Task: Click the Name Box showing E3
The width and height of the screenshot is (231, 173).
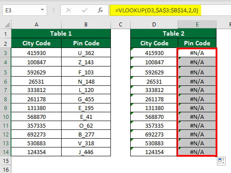Action: tap(25, 10)
